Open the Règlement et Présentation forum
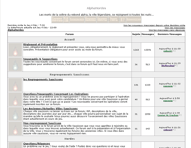 point(40,44)
